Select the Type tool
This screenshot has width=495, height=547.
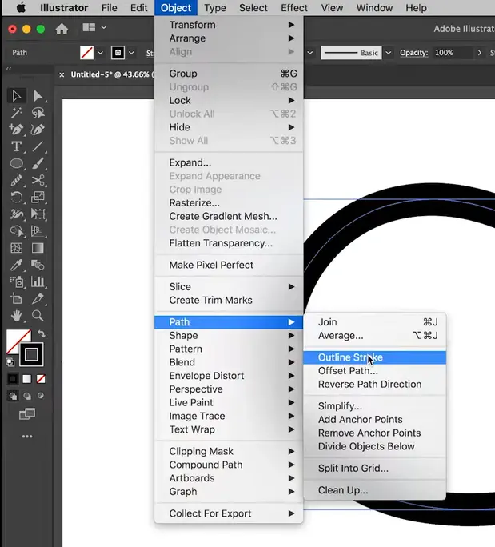click(x=16, y=146)
